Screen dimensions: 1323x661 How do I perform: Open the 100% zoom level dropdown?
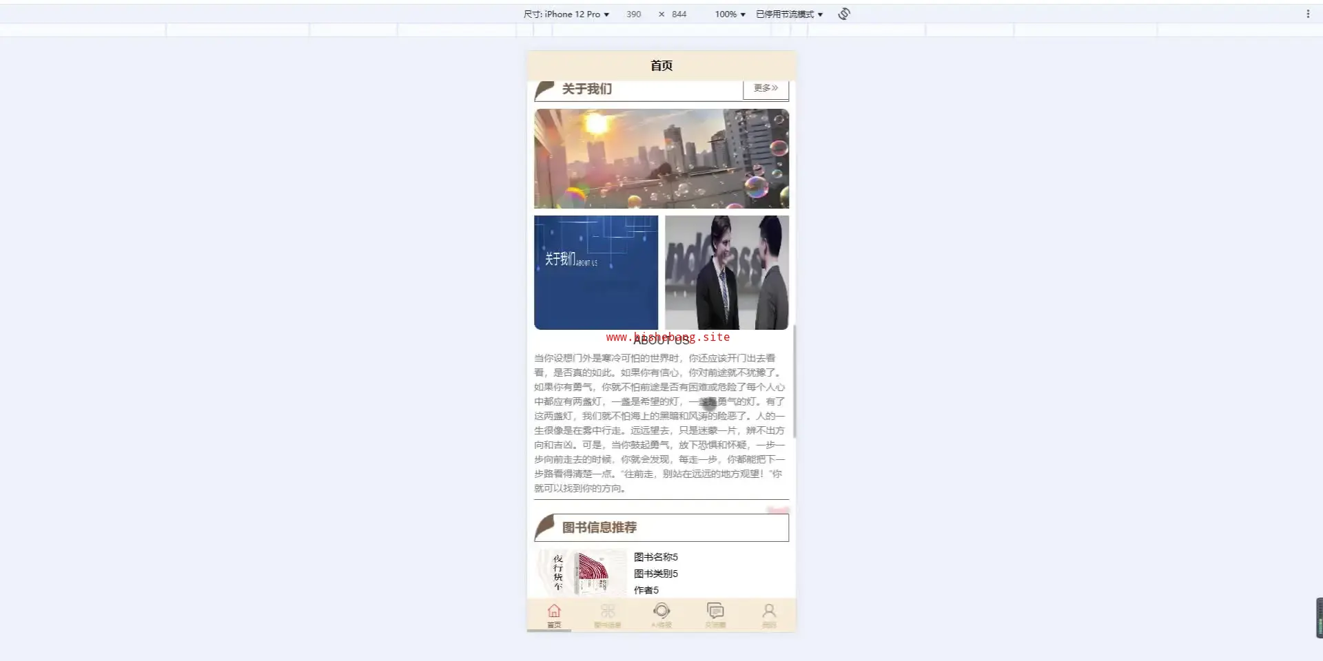(x=730, y=14)
